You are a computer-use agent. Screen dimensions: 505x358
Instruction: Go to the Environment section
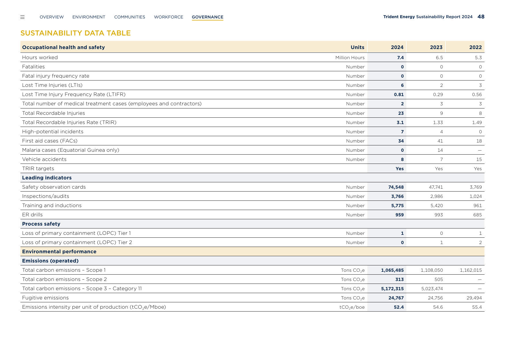click(x=89, y=17)
